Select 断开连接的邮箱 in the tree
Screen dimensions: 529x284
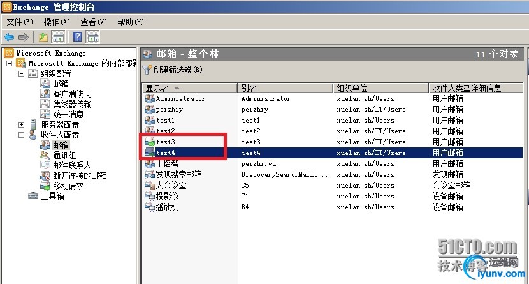(x=80, y=176)
